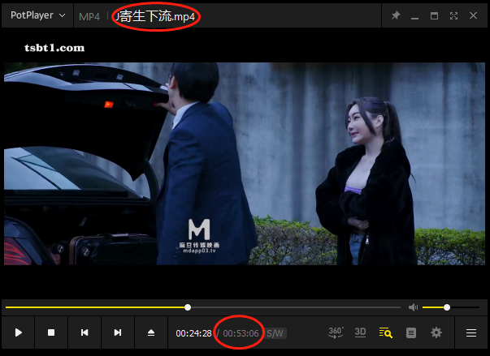Image resolution: width=490 pixels, height=356 pixels.
Task: Open the PotPlayer main menu dropdown
Action: tap(37, 15)
